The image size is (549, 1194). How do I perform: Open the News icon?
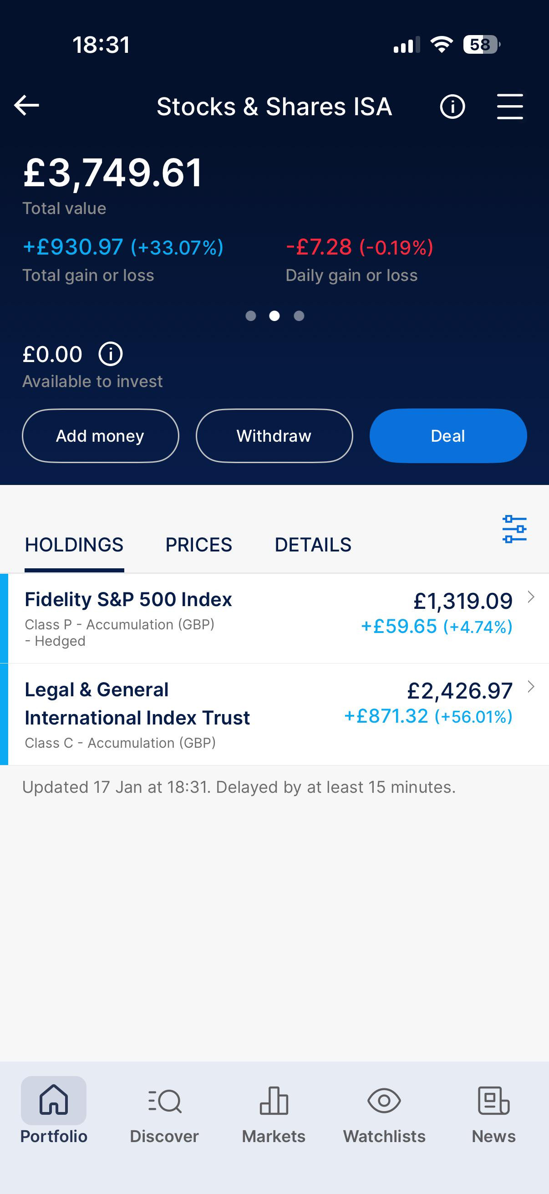pyautogui.click(x=493, y=1100)
